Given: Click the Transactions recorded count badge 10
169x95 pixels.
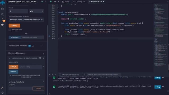Looking at the screenshot, I should click(x=29, y=46).
